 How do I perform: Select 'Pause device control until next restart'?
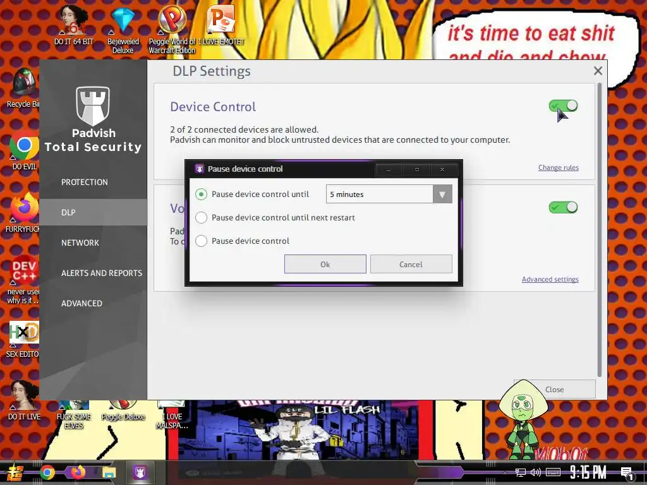[202, 218]
